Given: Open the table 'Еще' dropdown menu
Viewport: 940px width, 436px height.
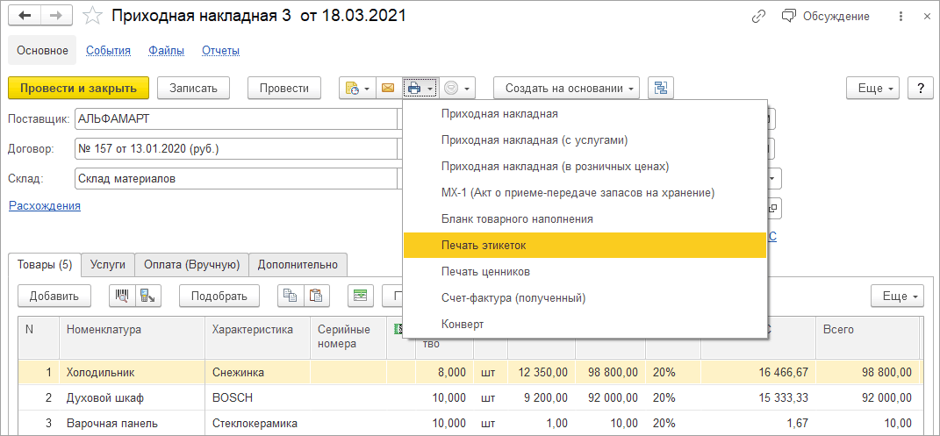Looking at the screenshot, I should 897,296.
